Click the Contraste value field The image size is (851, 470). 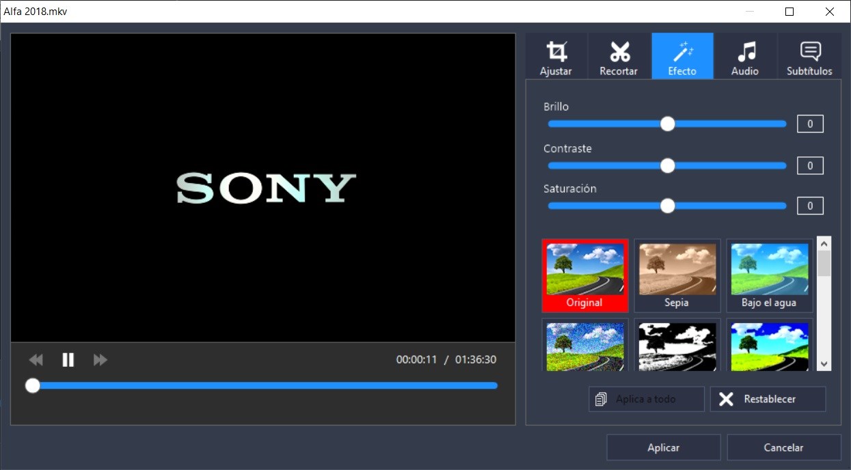coord(810,165)
